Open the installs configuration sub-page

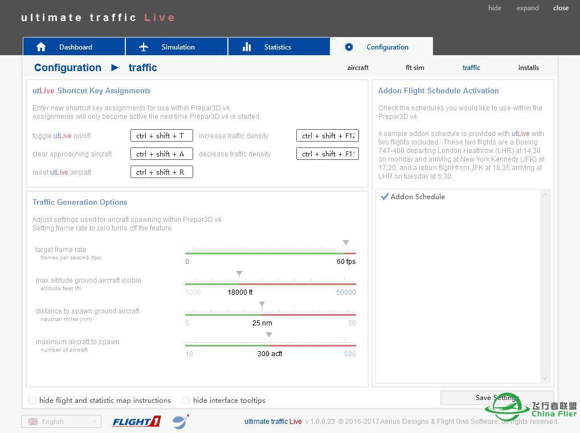click(528, 68)
